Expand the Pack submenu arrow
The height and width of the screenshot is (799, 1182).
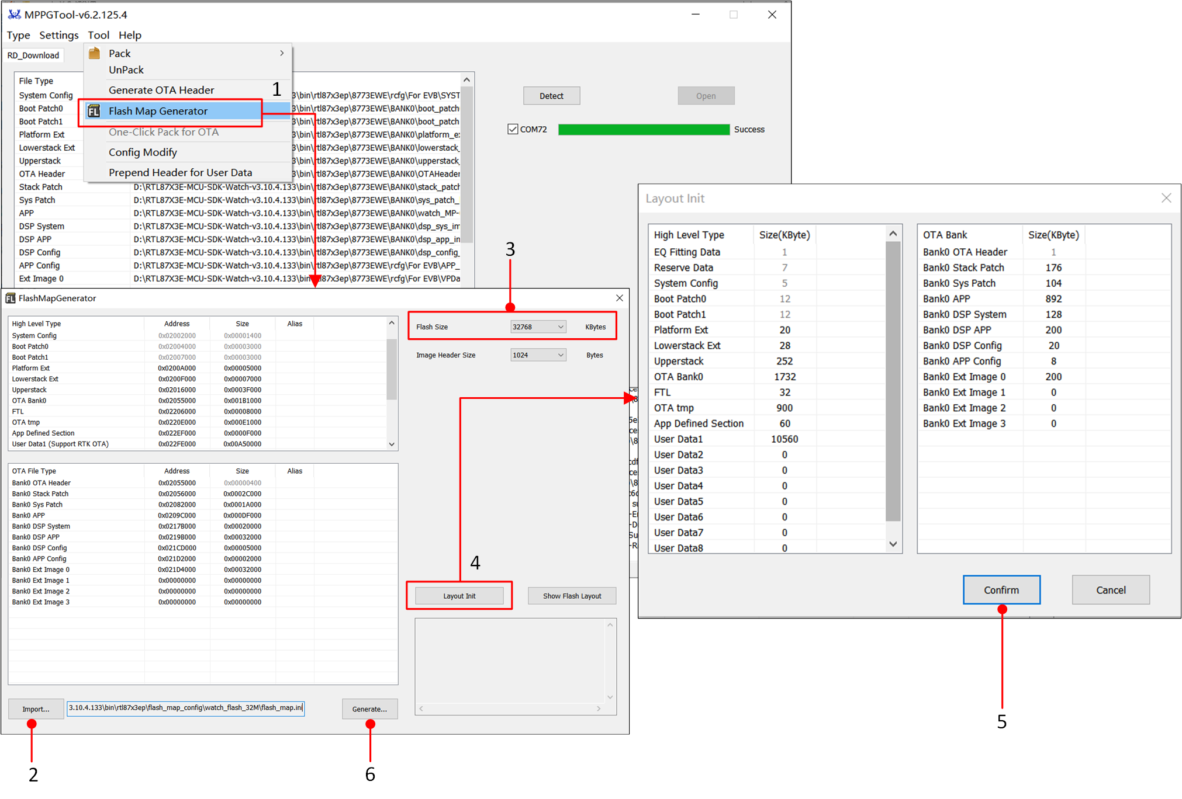[x=282, y=53]
